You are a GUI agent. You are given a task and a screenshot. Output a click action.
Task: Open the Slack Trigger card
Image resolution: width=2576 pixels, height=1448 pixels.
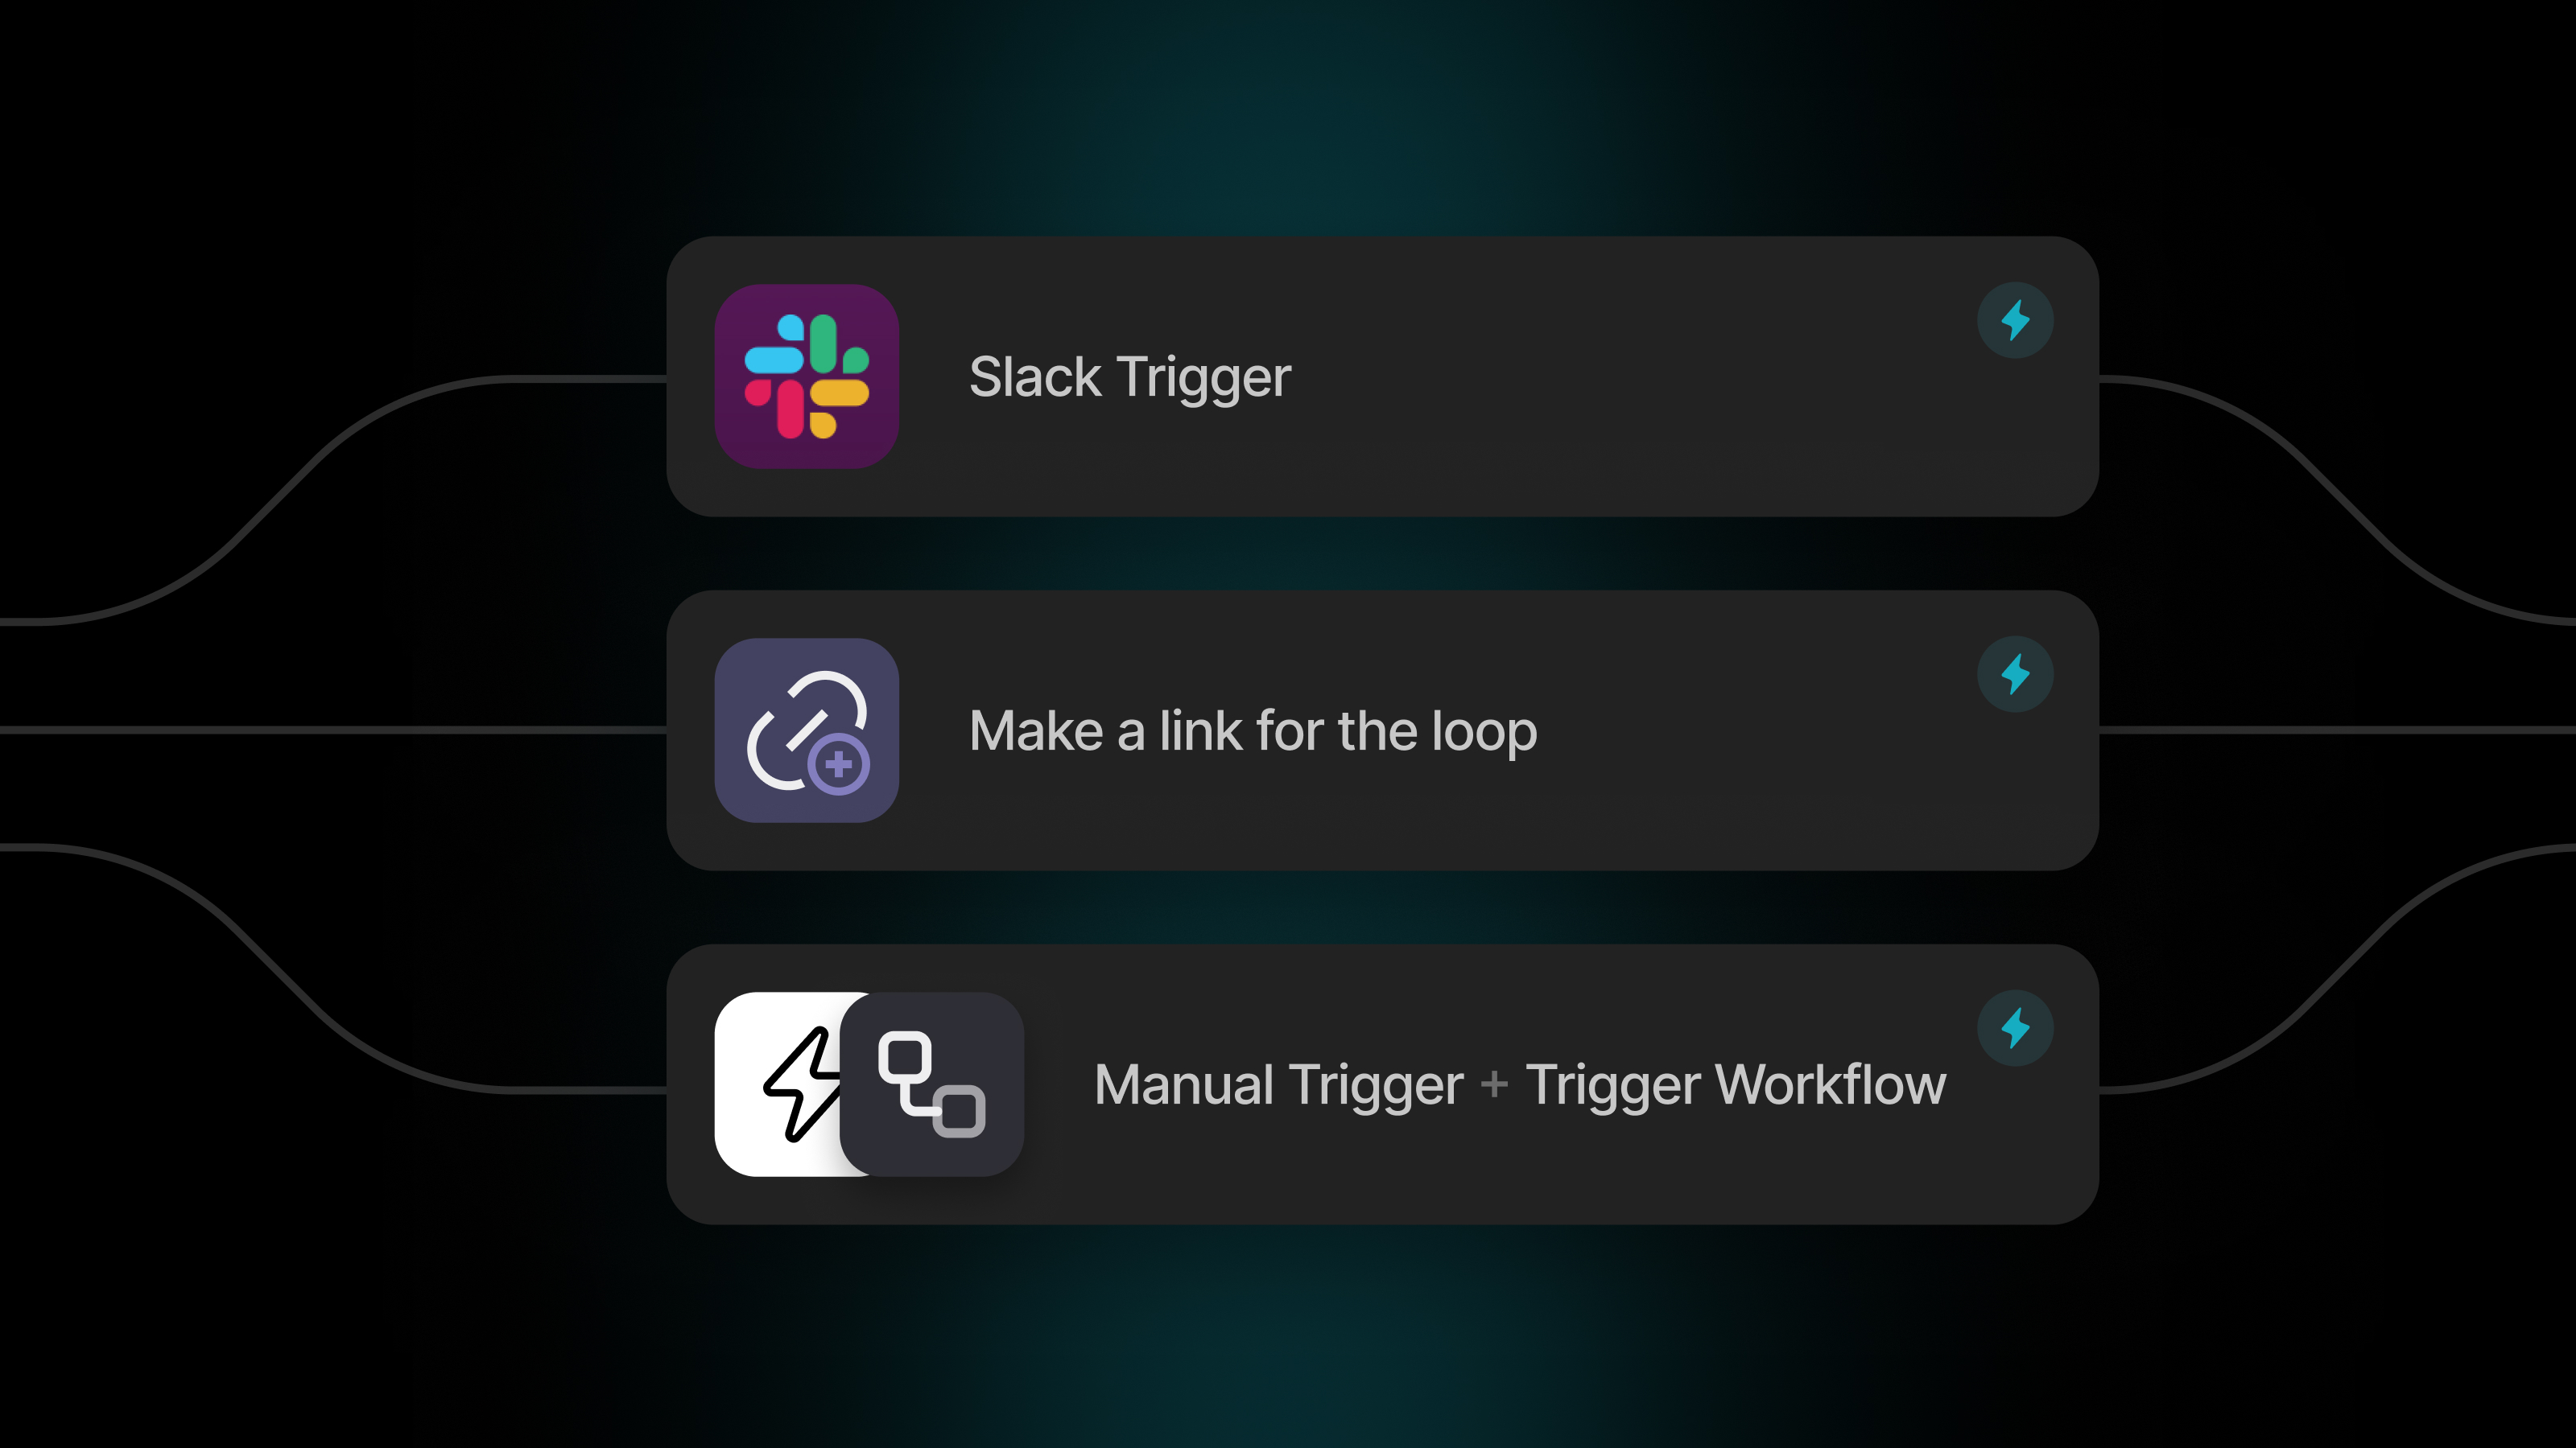1382,376
